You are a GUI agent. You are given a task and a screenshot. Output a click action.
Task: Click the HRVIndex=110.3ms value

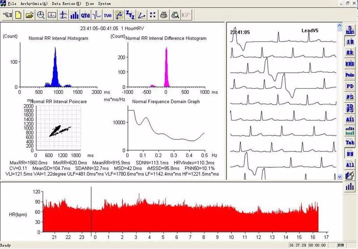pyautogui.click(x=194, y=163)
